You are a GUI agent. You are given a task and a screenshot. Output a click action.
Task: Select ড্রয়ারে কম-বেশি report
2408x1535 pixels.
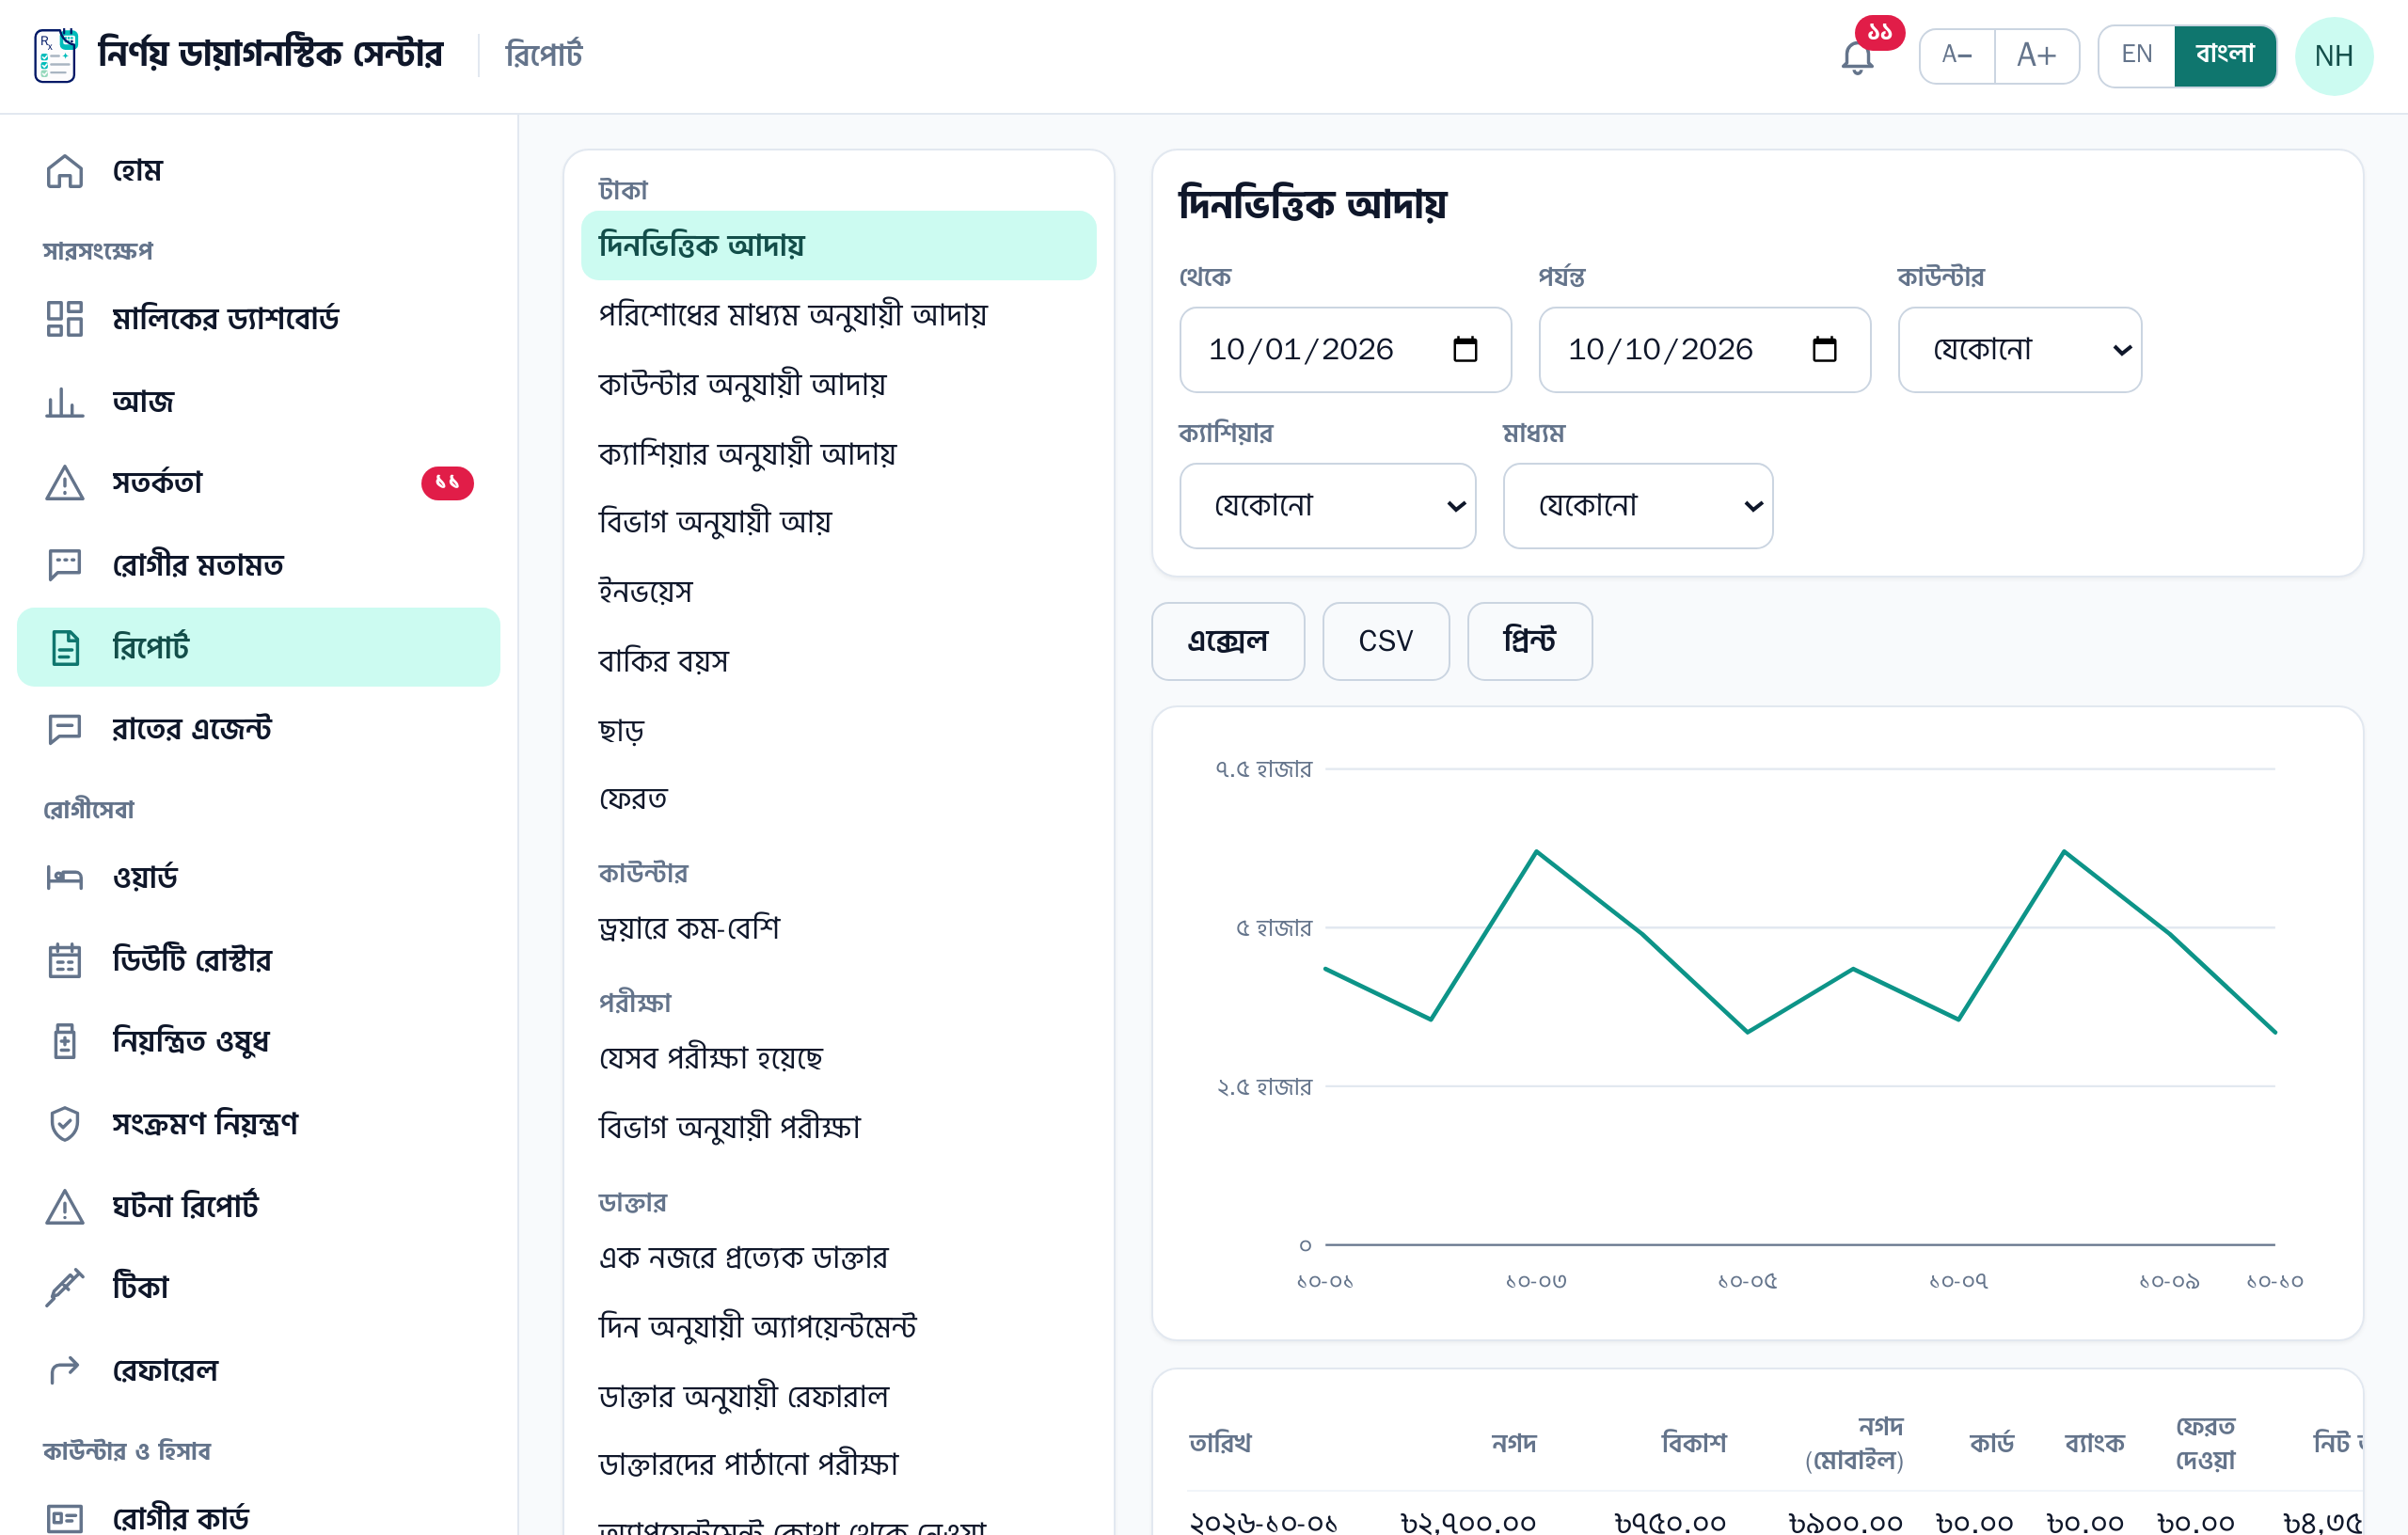point(838,928)
